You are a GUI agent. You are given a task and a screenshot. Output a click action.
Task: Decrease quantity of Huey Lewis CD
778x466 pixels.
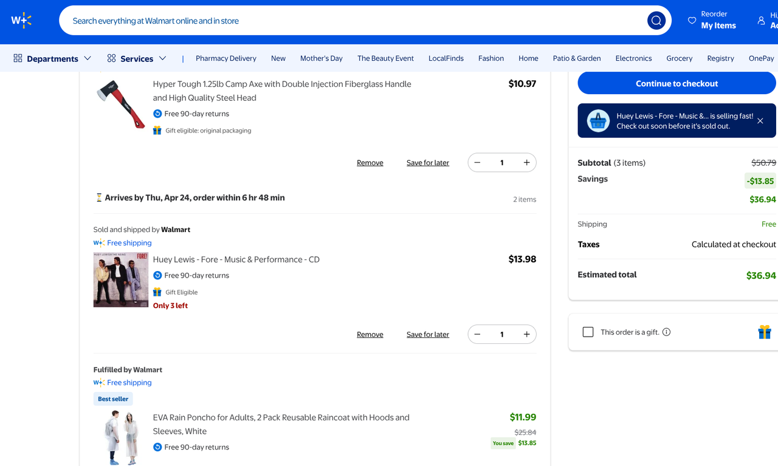pos(477,334)
